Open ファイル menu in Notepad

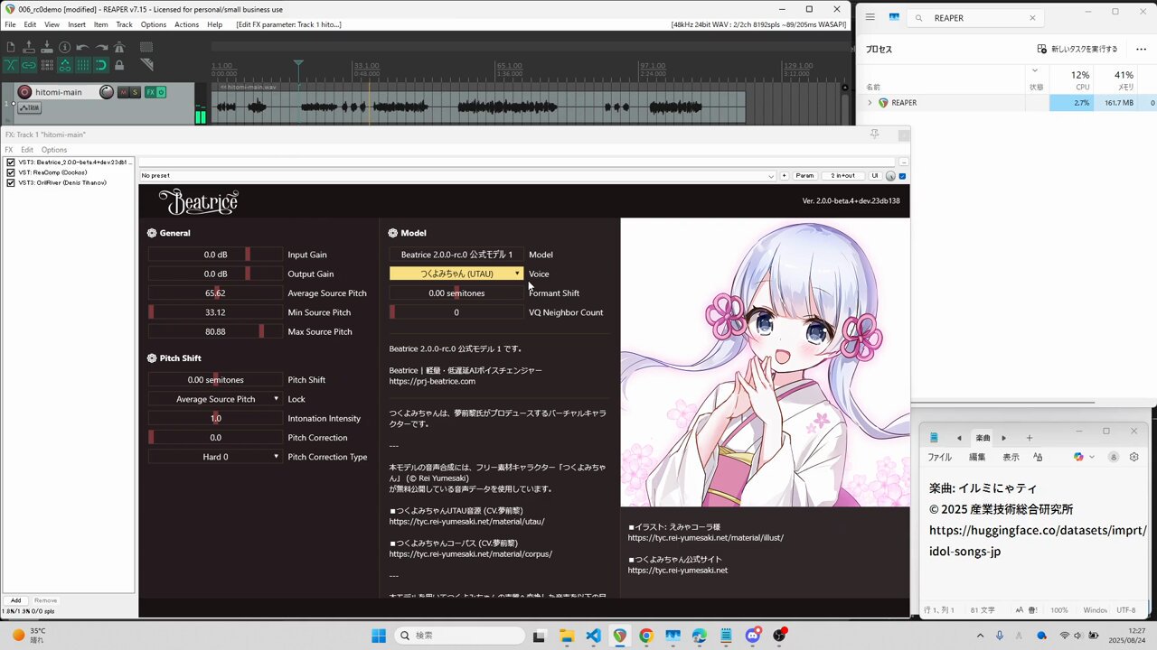coord(939,458)
